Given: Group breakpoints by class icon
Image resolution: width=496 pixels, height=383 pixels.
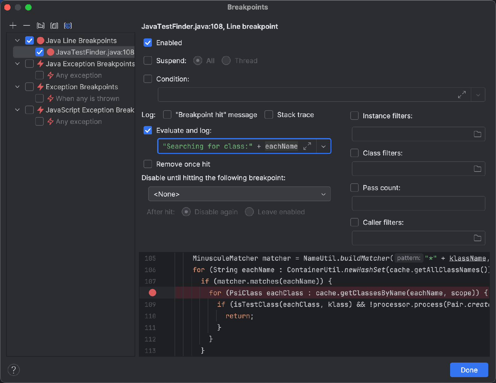Looking at the screenshot, I should point(68,26).
